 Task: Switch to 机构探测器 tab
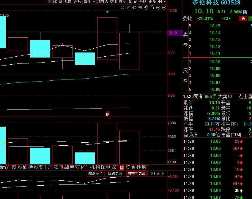[x=103, y=167]
